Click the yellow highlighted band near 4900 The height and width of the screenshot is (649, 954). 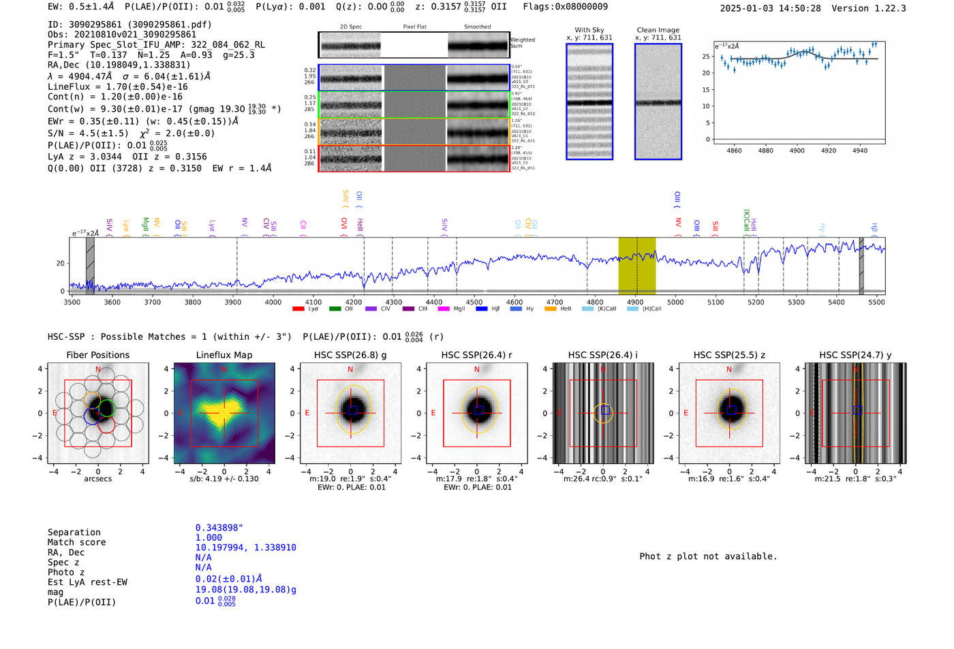tap(636, 266)
